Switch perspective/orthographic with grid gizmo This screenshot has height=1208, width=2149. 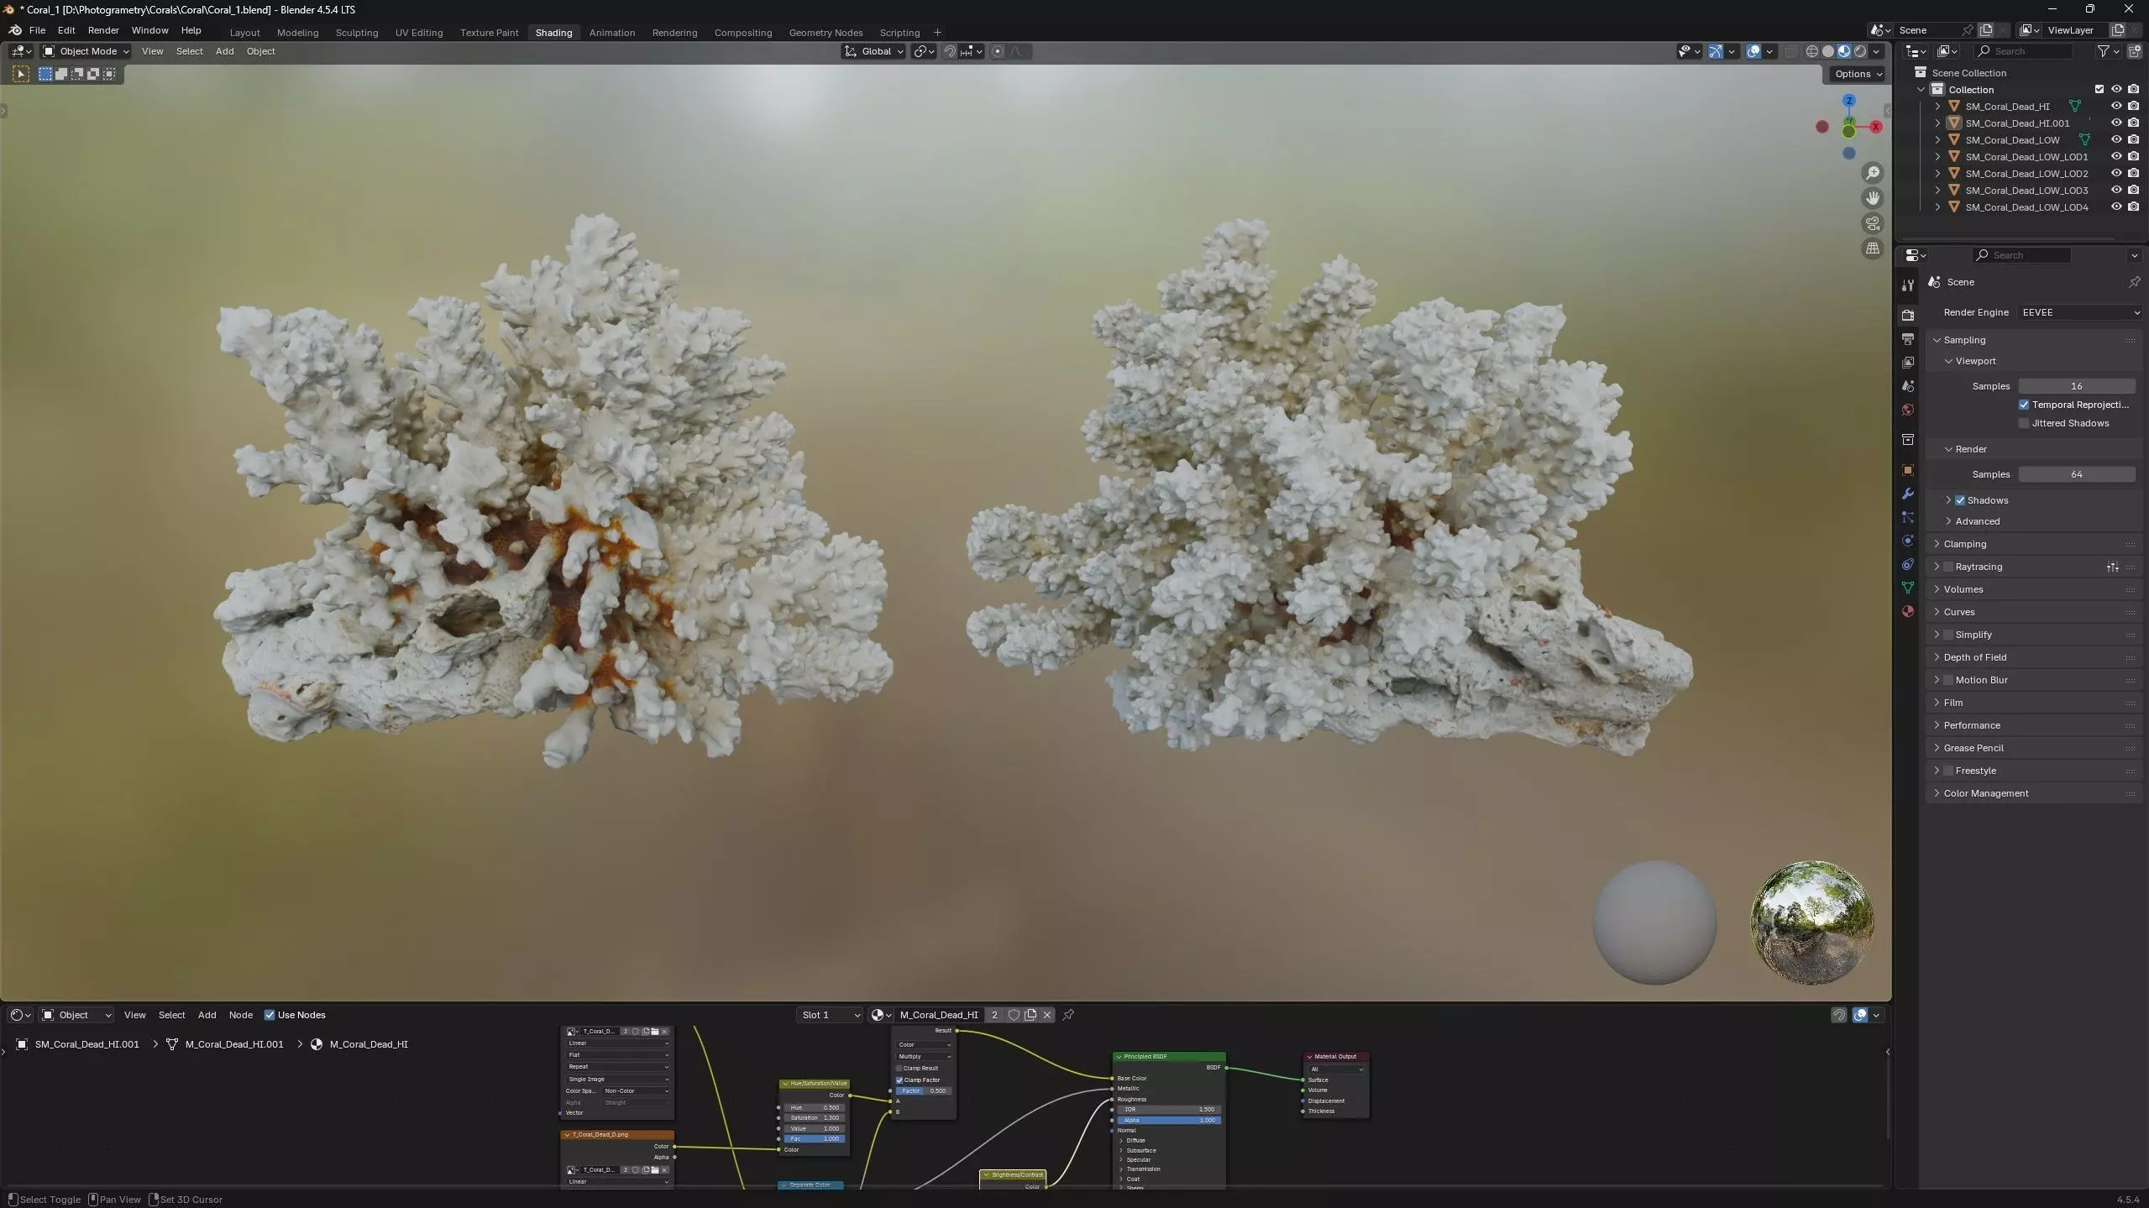1873,248
